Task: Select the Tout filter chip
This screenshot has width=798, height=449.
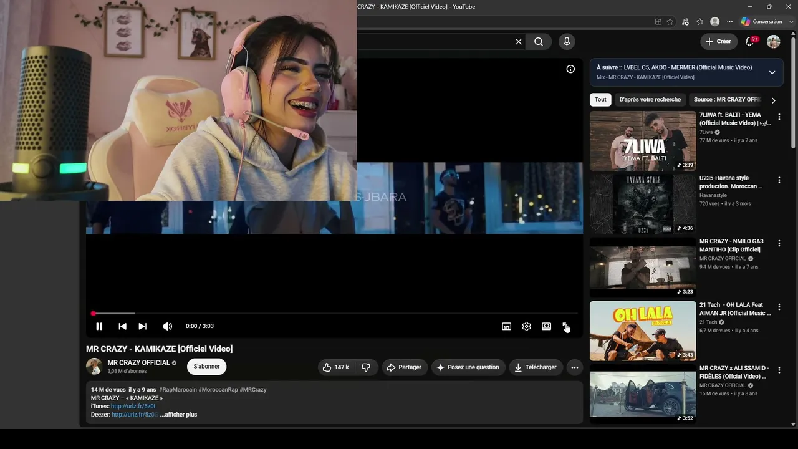Action: coord(600,100)
